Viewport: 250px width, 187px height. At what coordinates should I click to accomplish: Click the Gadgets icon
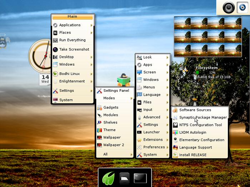point(99,108)
